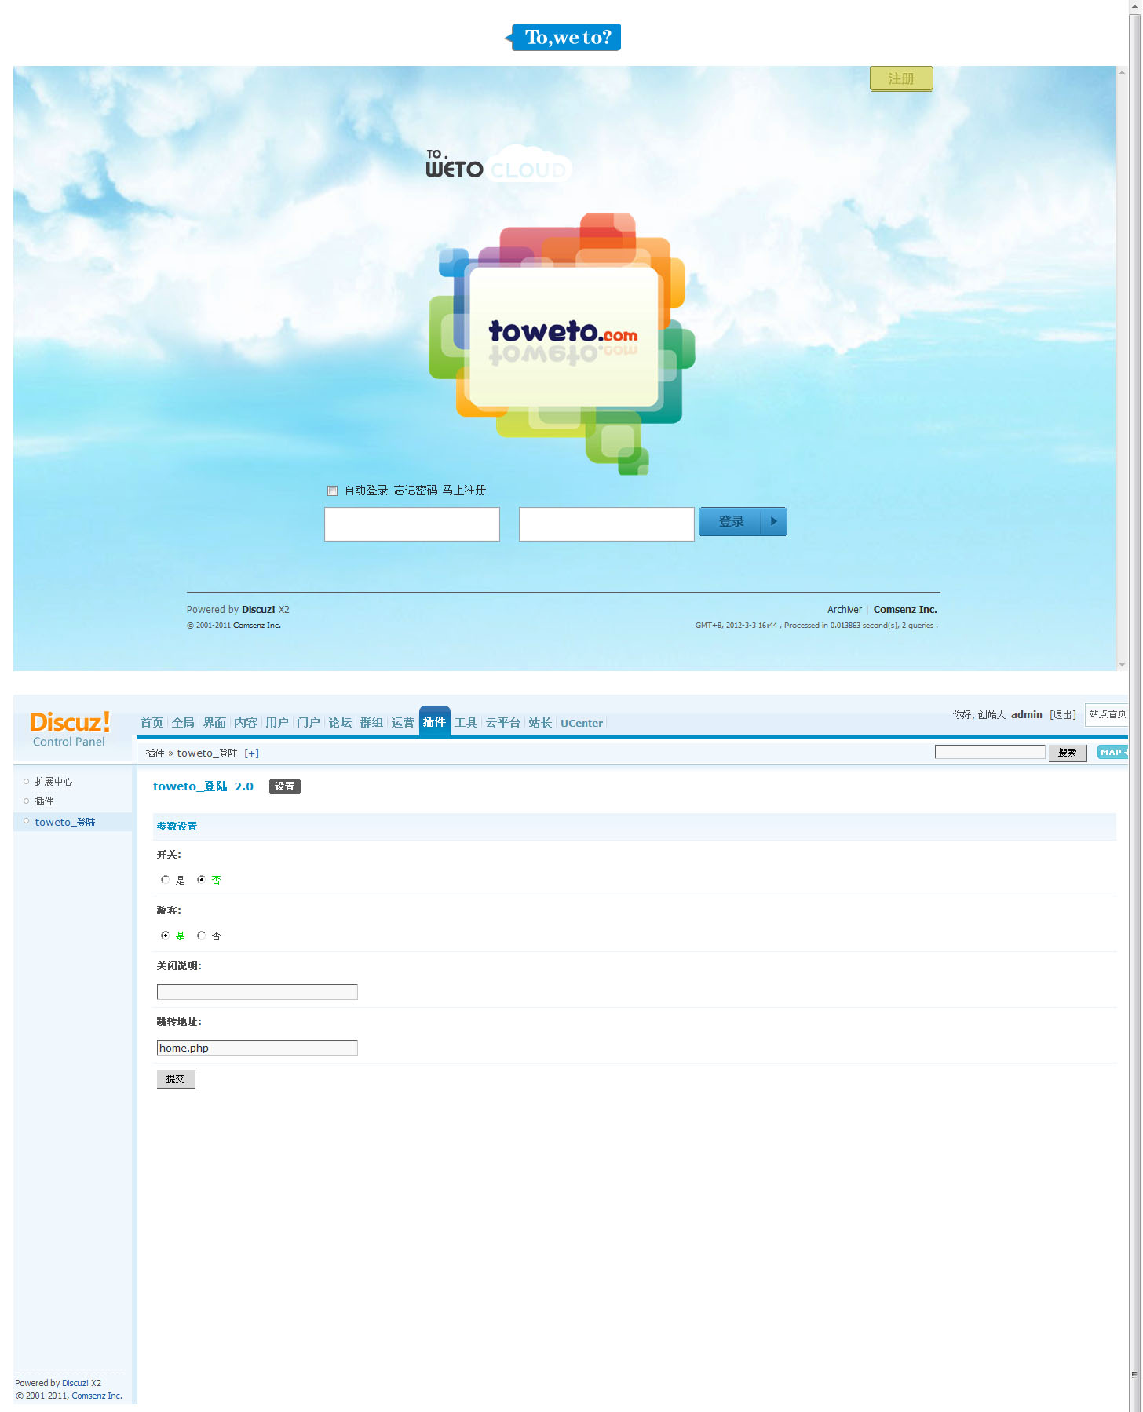The image size is (1143, 1412).
Task: Click the login frame scrollbar up arrow
Action: coord(1122,72)
